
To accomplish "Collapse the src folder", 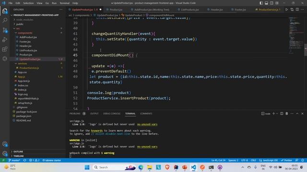I will (x=37, y=29).
